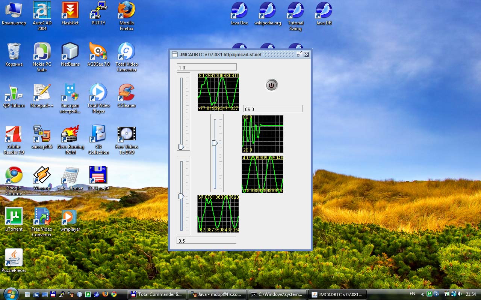Click the slider thumb above the 0.5 field

(181, 196)
